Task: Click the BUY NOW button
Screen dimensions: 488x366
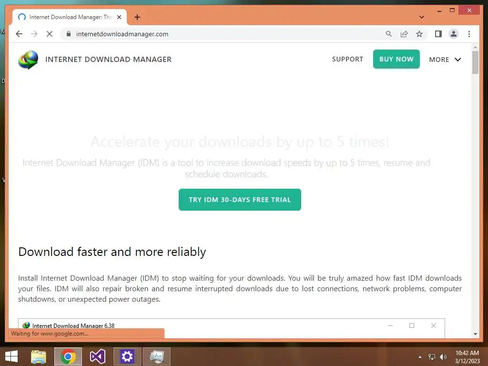Action: (396, 59)
